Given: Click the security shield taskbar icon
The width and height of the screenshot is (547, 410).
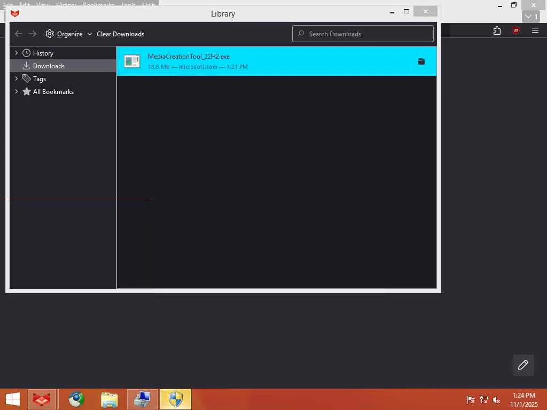Looking at the screenshot, I should [176, 399].
